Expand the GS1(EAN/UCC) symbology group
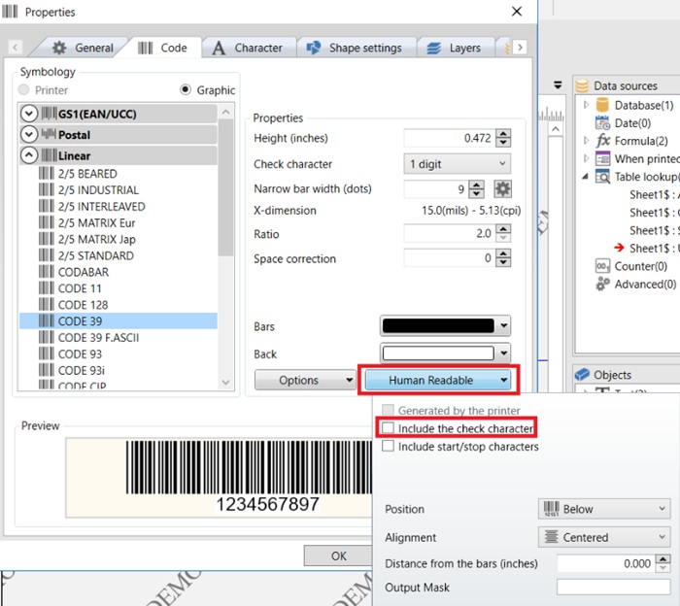Viewport: 680px width, 606px height. click(x=29, y=114)
